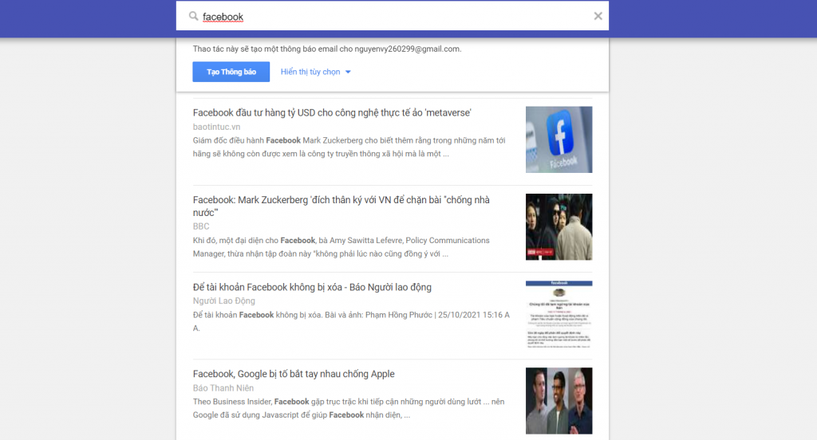
Task: Select the 'Người Lao Động' source label
Action: click(224, 301)
